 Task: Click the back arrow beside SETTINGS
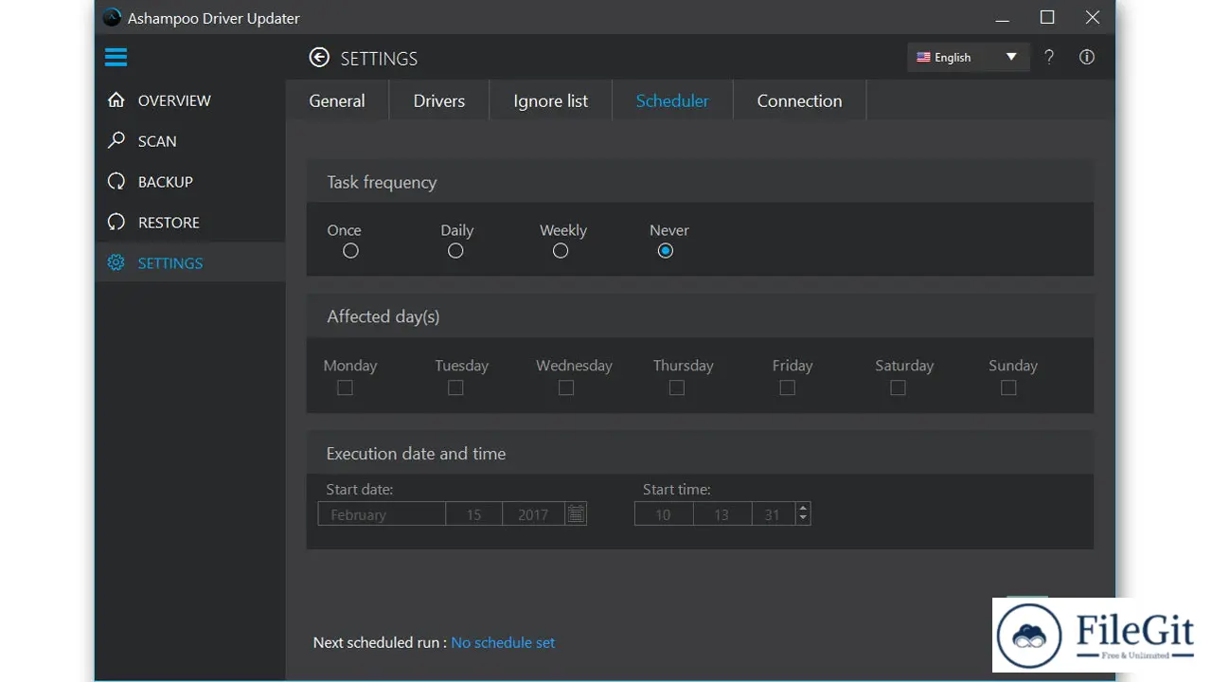(319, 58)
